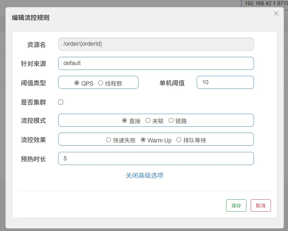
Task: Click the 针对来源 input field
Action: point(156,63)
